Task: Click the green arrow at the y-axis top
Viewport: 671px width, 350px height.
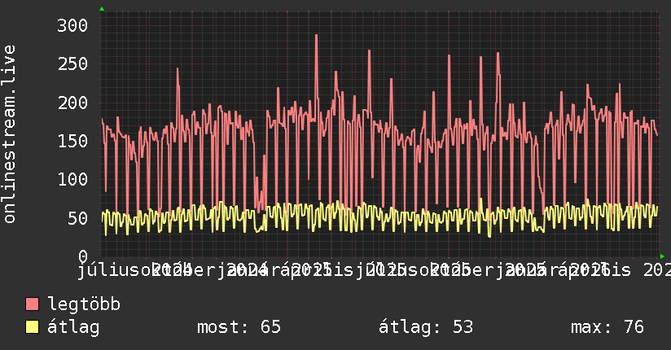Action: point(102,9)
